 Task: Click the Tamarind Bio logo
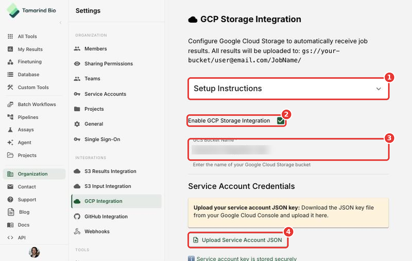(x=31, y=11)
